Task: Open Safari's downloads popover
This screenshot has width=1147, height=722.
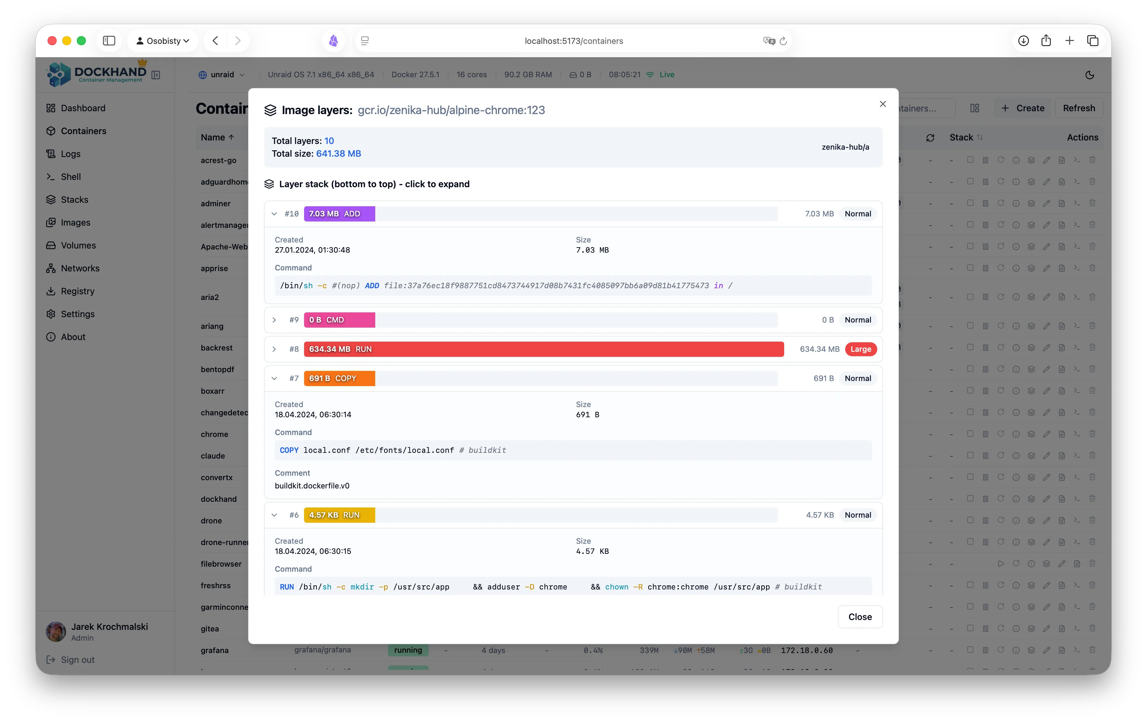Action: [x=1023, y=40]
